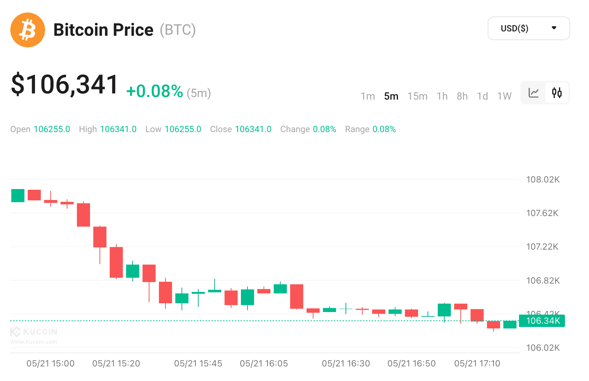Select the 1m timeframe

[x=368, y=96]
